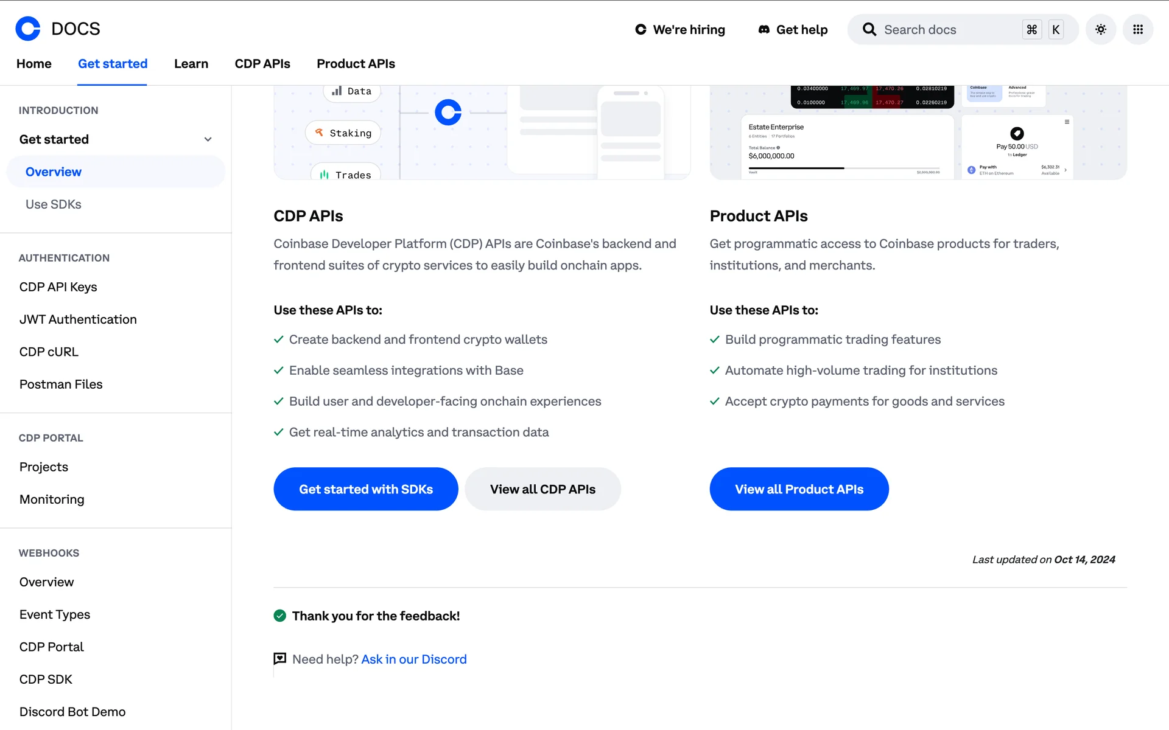The width and height of the screenshot is (1169, 730).
Task: Open the CDP APIs tab
Action: 262,64
